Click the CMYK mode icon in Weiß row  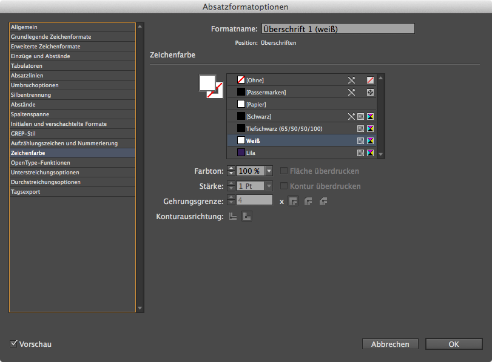coord(370,141)
